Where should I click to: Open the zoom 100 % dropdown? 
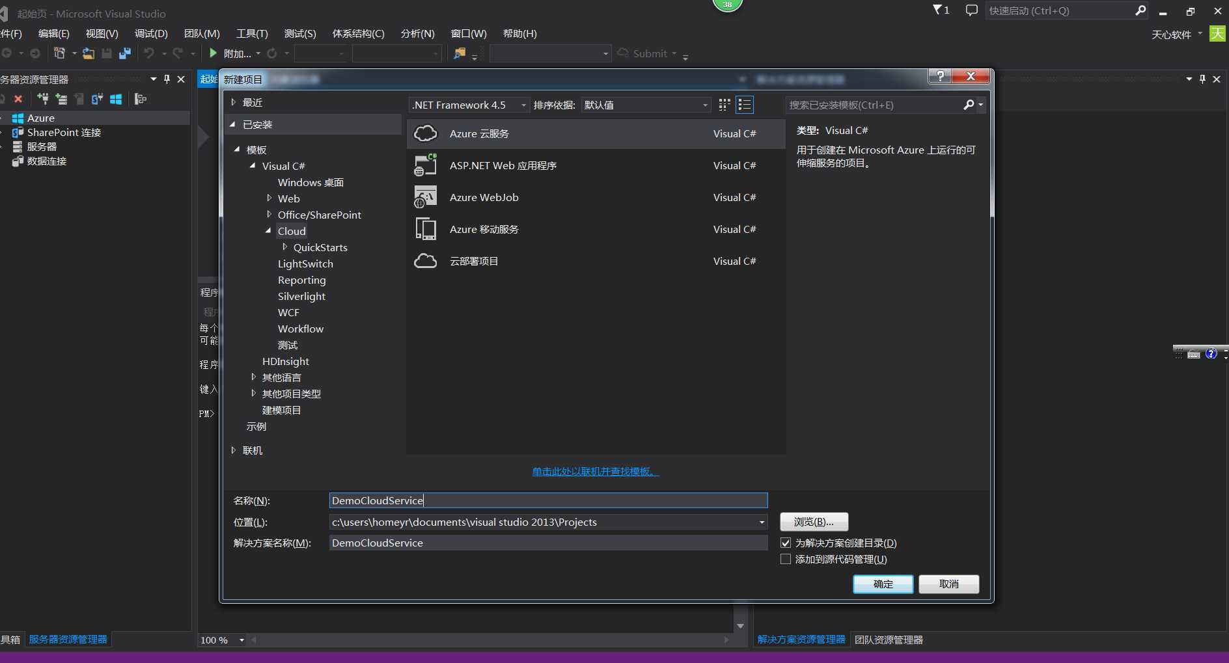coord(242,640)
